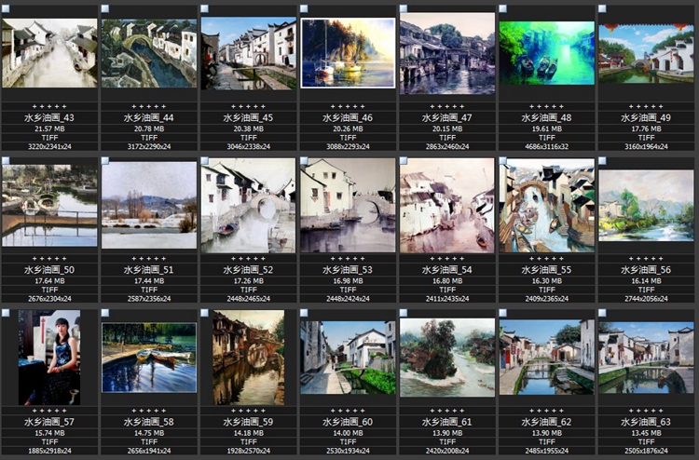
Task: Click the star rating row above 水乡油画_60
Action: (x=348, y=411)
